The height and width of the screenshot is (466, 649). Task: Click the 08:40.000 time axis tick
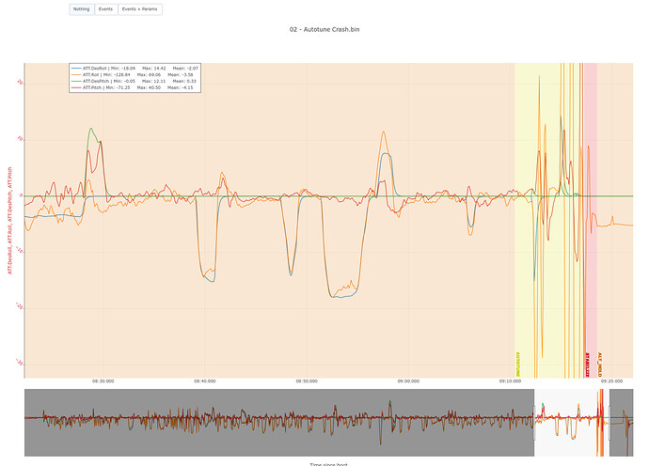pos(205,381)
